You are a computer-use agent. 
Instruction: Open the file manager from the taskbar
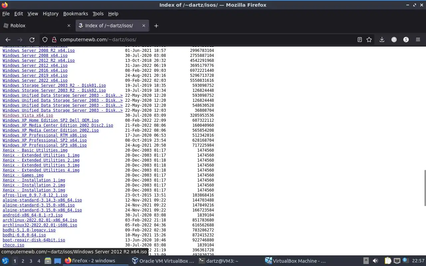pyautogui.click(x=48, y=261)
